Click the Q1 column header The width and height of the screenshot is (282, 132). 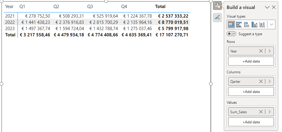pos(22,7)
